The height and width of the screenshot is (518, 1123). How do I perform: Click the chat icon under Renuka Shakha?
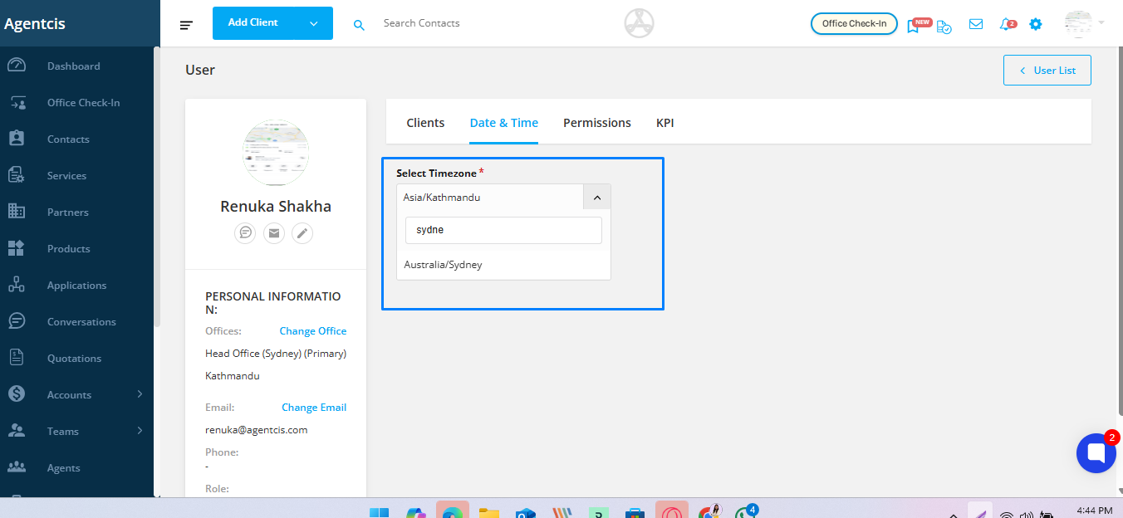point(245,233)
